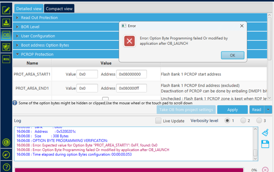Switch to the Compact view tab

click(x=59, y=9)
